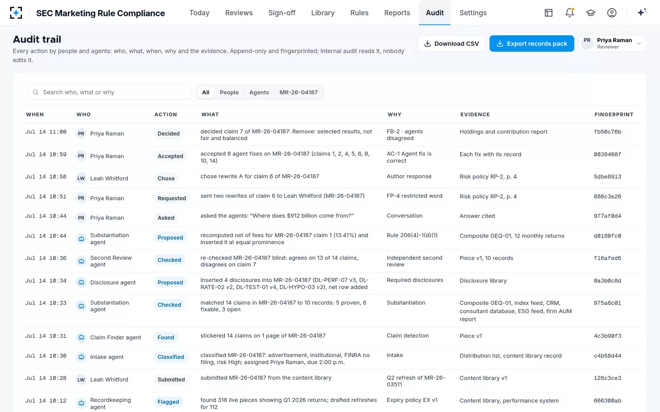Click the Submitted action badge
The height and width of the screenshot is (412, 660).
(x=171, y=379)
